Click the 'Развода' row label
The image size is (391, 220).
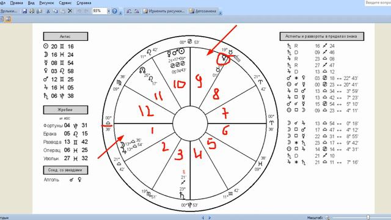pyautogui.click(x=53, y=142)
